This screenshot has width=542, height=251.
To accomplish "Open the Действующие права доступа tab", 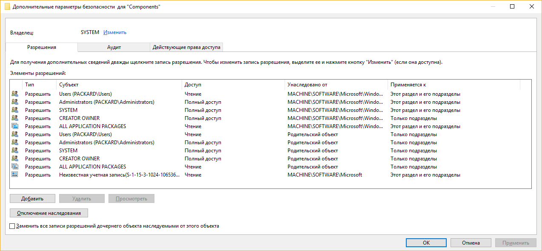I will pyautogui.click(x=186, y=47).
